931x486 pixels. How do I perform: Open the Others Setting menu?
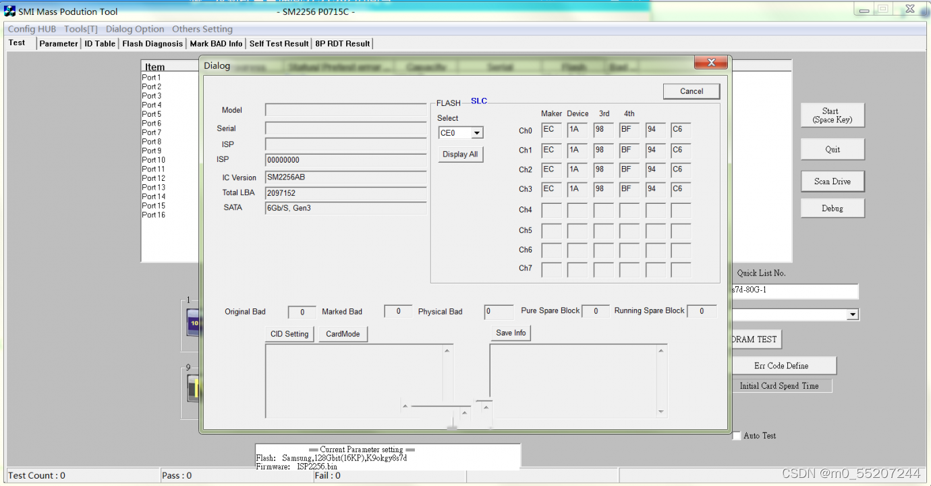[x=202, y=29]
